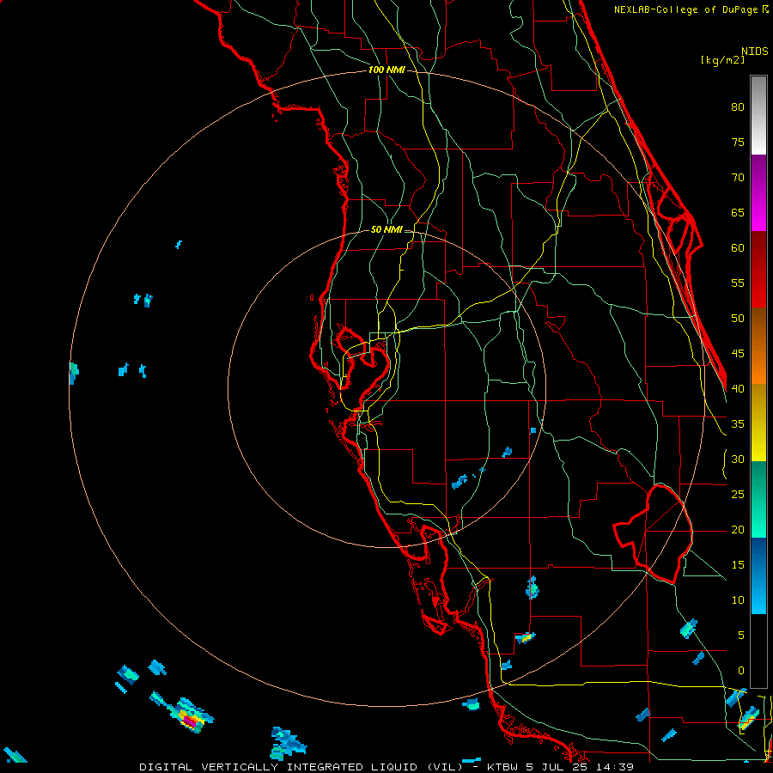Click the 100 NMI range ring label

pos(386,70)
